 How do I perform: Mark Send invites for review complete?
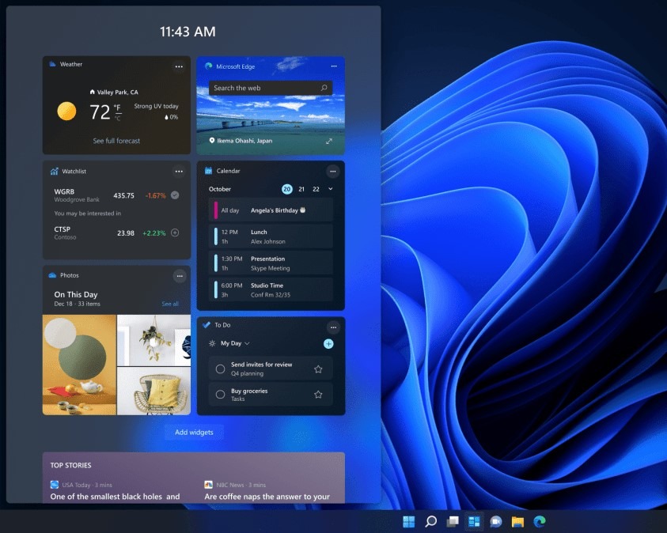(220, 369)
